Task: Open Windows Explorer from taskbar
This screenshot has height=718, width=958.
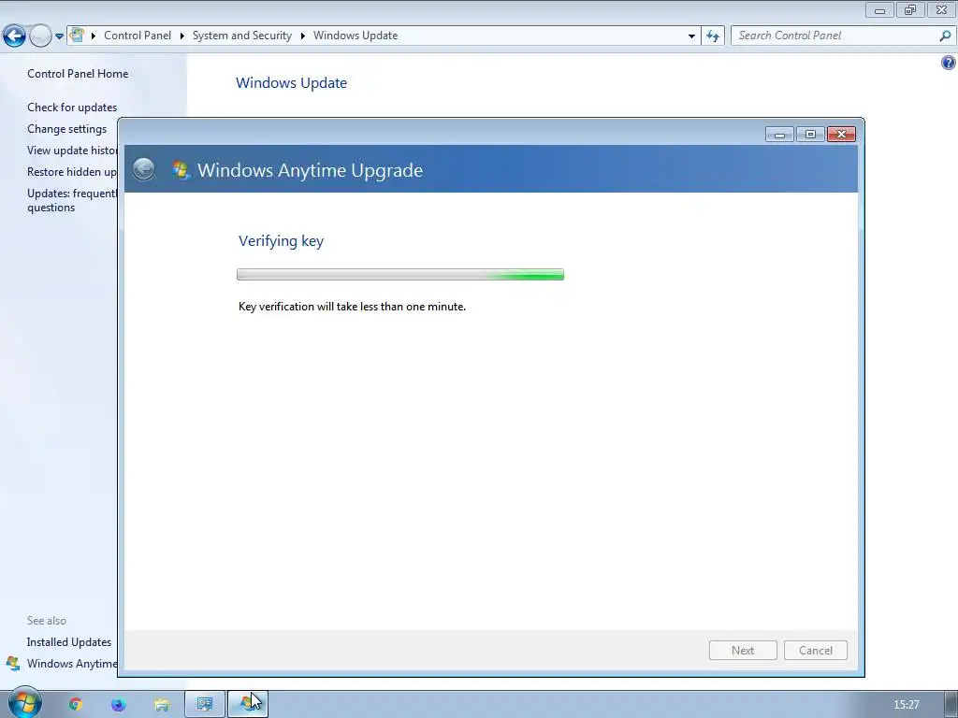Action: click(x=162, y=705)
